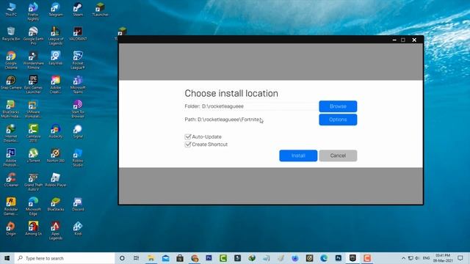The width and height of the screenshot is (470, 264).
Task: Select the Rocket League desktop shortcut
Action: pos(78,60)
